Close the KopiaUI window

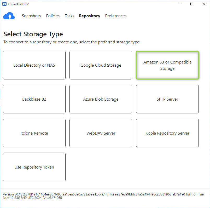[203, 4]
